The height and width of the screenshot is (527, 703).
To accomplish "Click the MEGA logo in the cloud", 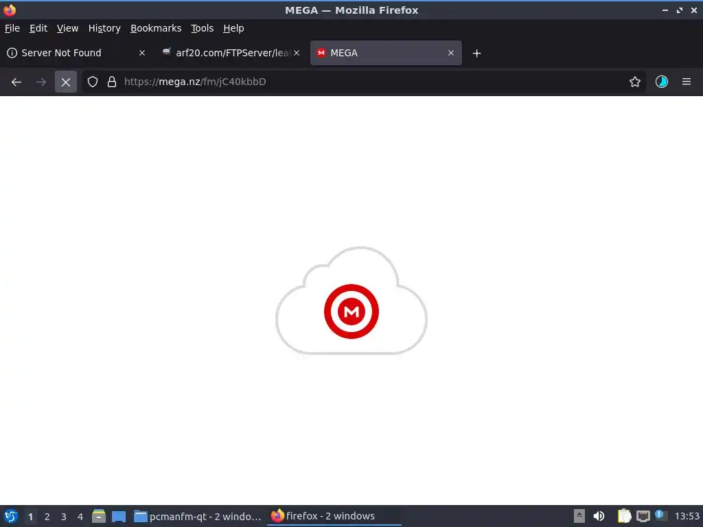I will [351, 312].
